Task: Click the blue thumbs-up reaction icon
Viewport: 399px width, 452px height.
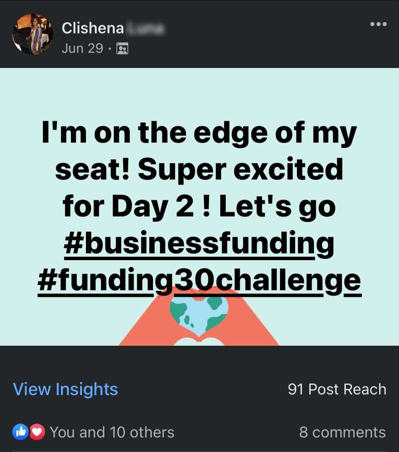Action: tap(20, 432)
